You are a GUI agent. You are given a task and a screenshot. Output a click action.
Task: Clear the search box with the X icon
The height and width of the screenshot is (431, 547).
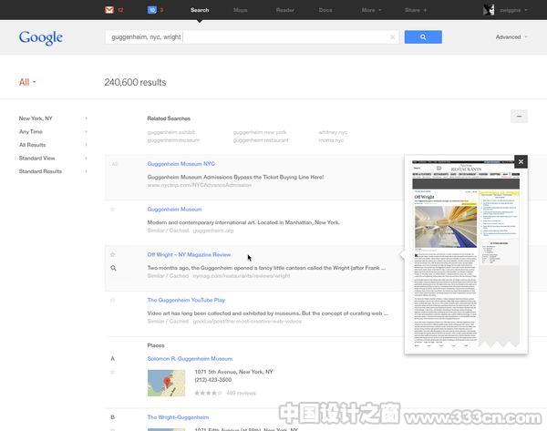pos(392,37)
